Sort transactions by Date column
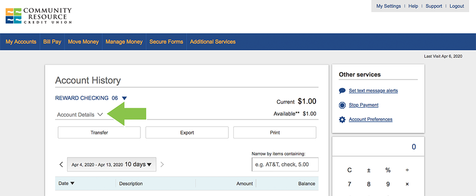476x196 pixels. [x=67, y=184]
